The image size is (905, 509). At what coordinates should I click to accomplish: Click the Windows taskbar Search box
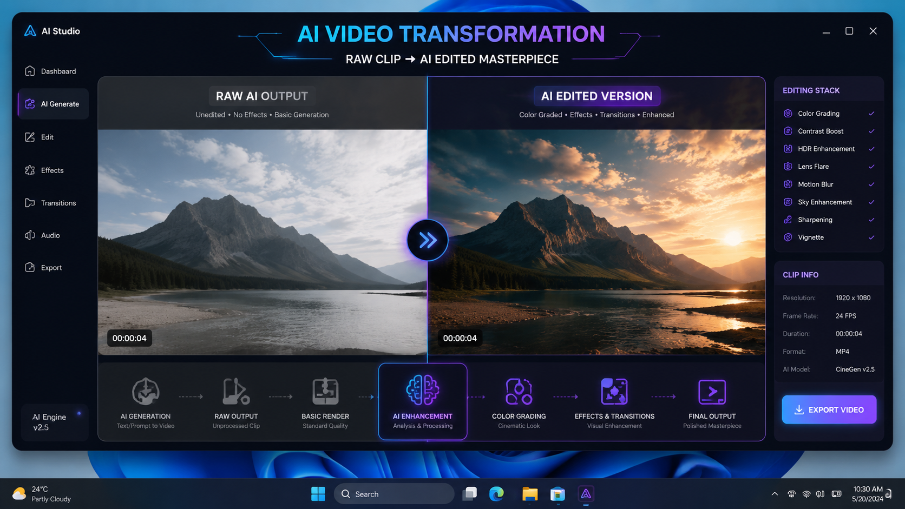coord(394,494)
